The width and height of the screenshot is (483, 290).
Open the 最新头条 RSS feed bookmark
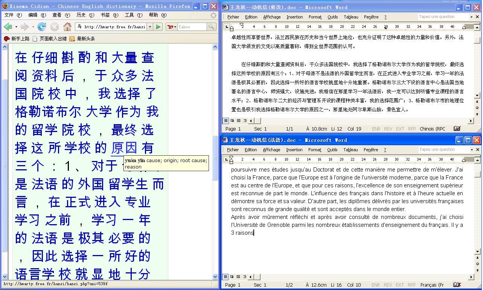point(82,39)
